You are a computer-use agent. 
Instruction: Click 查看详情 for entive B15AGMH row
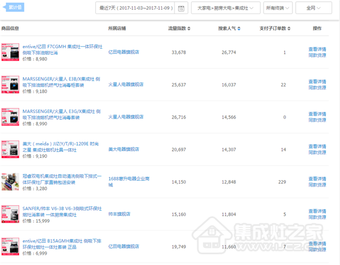click(x=317, y=244)
